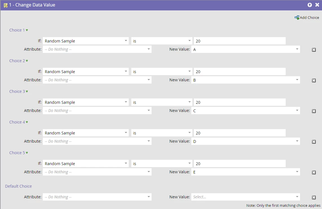
Task: Click the Choice 5 label
Action: [17, 153]
